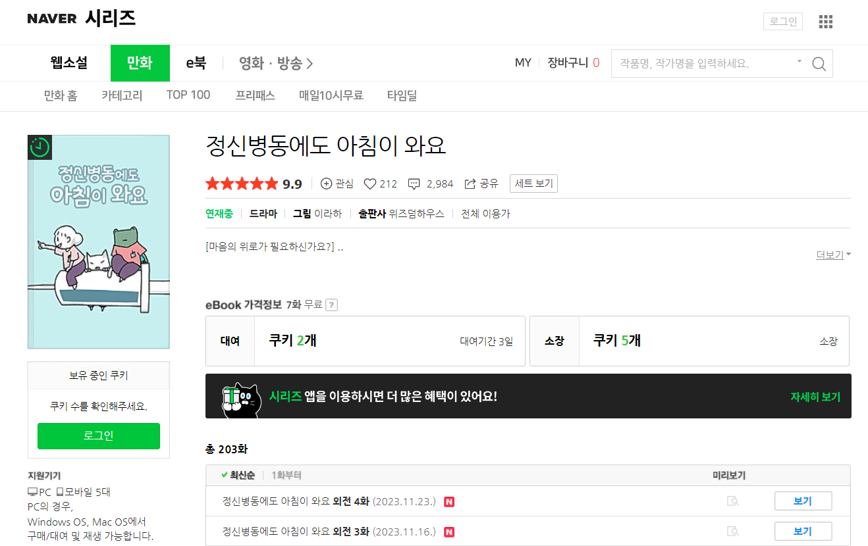Expand description with 더보기
This screenshot has width=868, height=546.
click(x=833, y=255)
